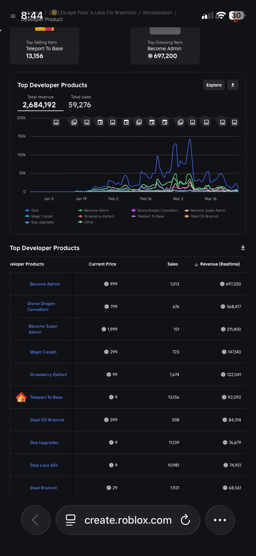256x556 pixels.
Task: Click the Jan 19 axis label
Action: [x=81, y=199]
